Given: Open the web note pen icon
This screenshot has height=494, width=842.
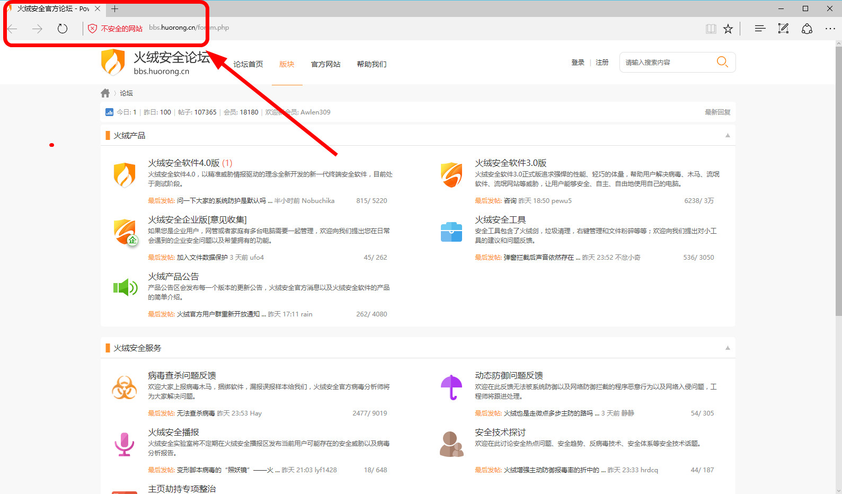Looking at the screenshot, I should tap(783, 29).
